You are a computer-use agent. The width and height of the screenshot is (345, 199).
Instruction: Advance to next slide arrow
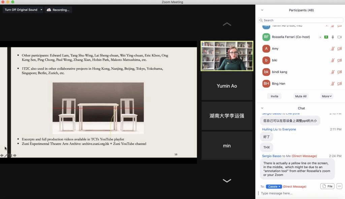pos(15,155)
